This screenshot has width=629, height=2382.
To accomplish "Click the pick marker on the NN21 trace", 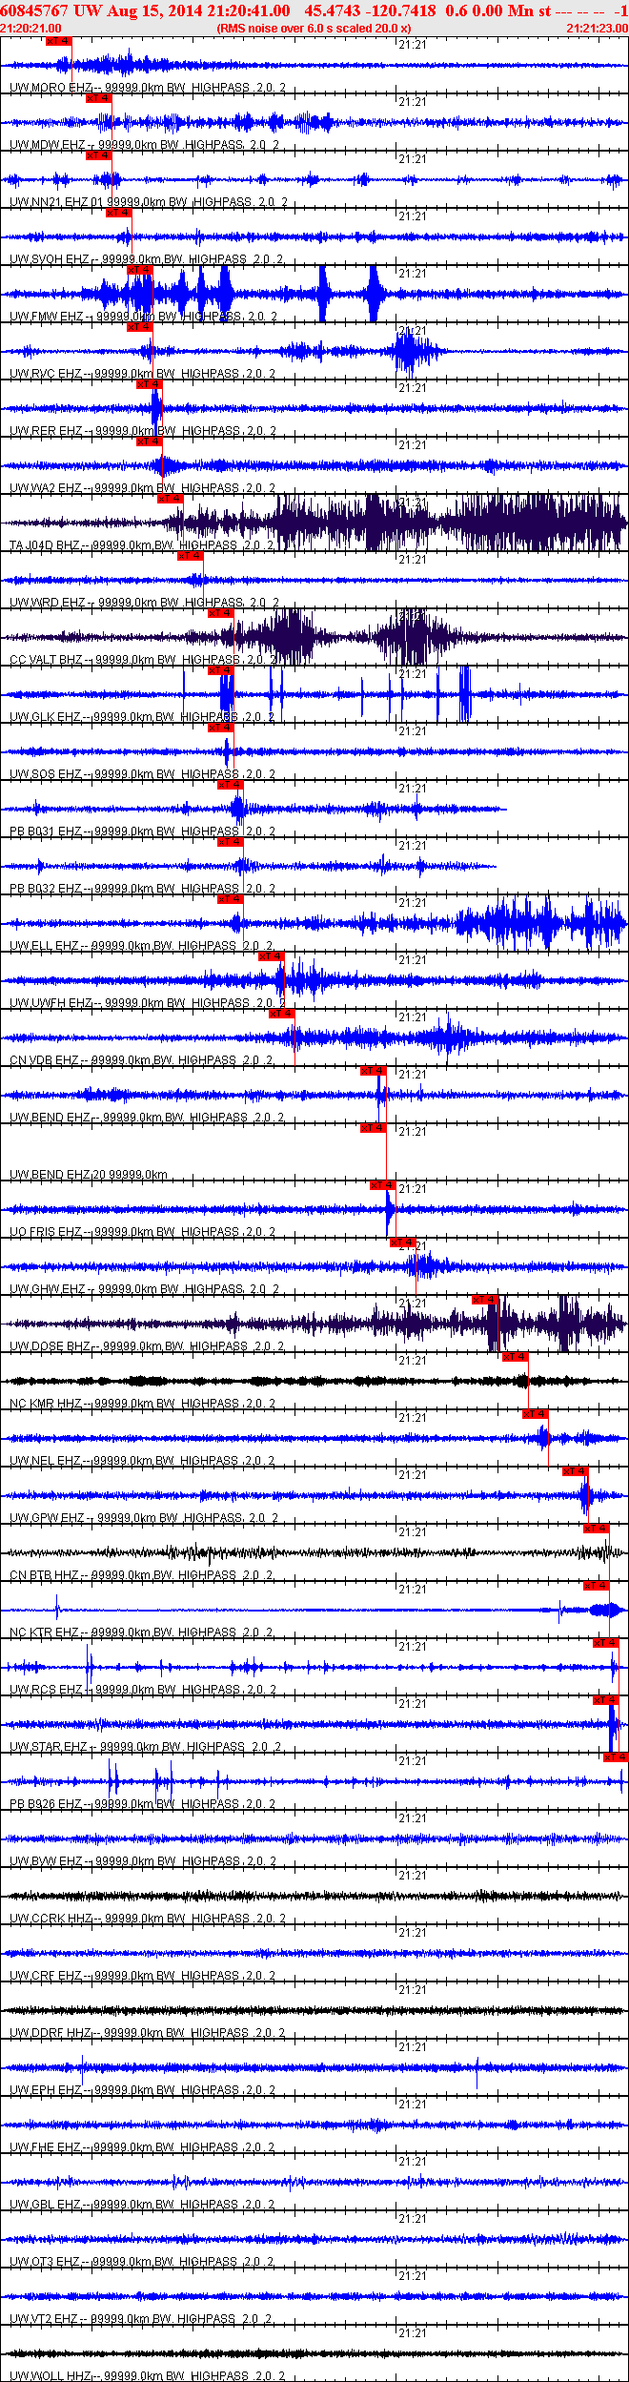I will click(x=98, y=155).
